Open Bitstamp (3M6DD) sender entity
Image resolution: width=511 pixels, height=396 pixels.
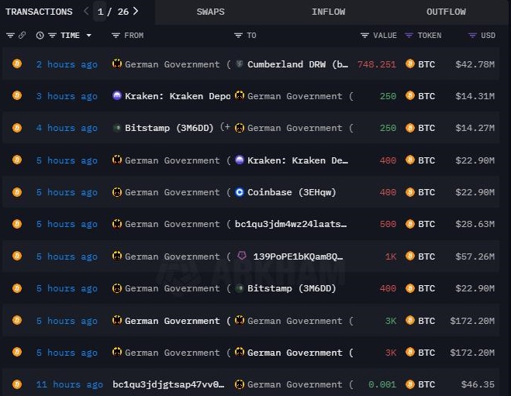(x=169, y=128)
